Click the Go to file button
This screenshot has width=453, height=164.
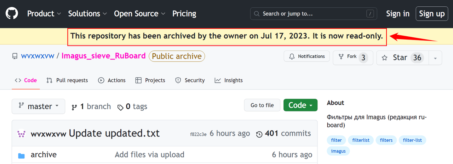262,105
